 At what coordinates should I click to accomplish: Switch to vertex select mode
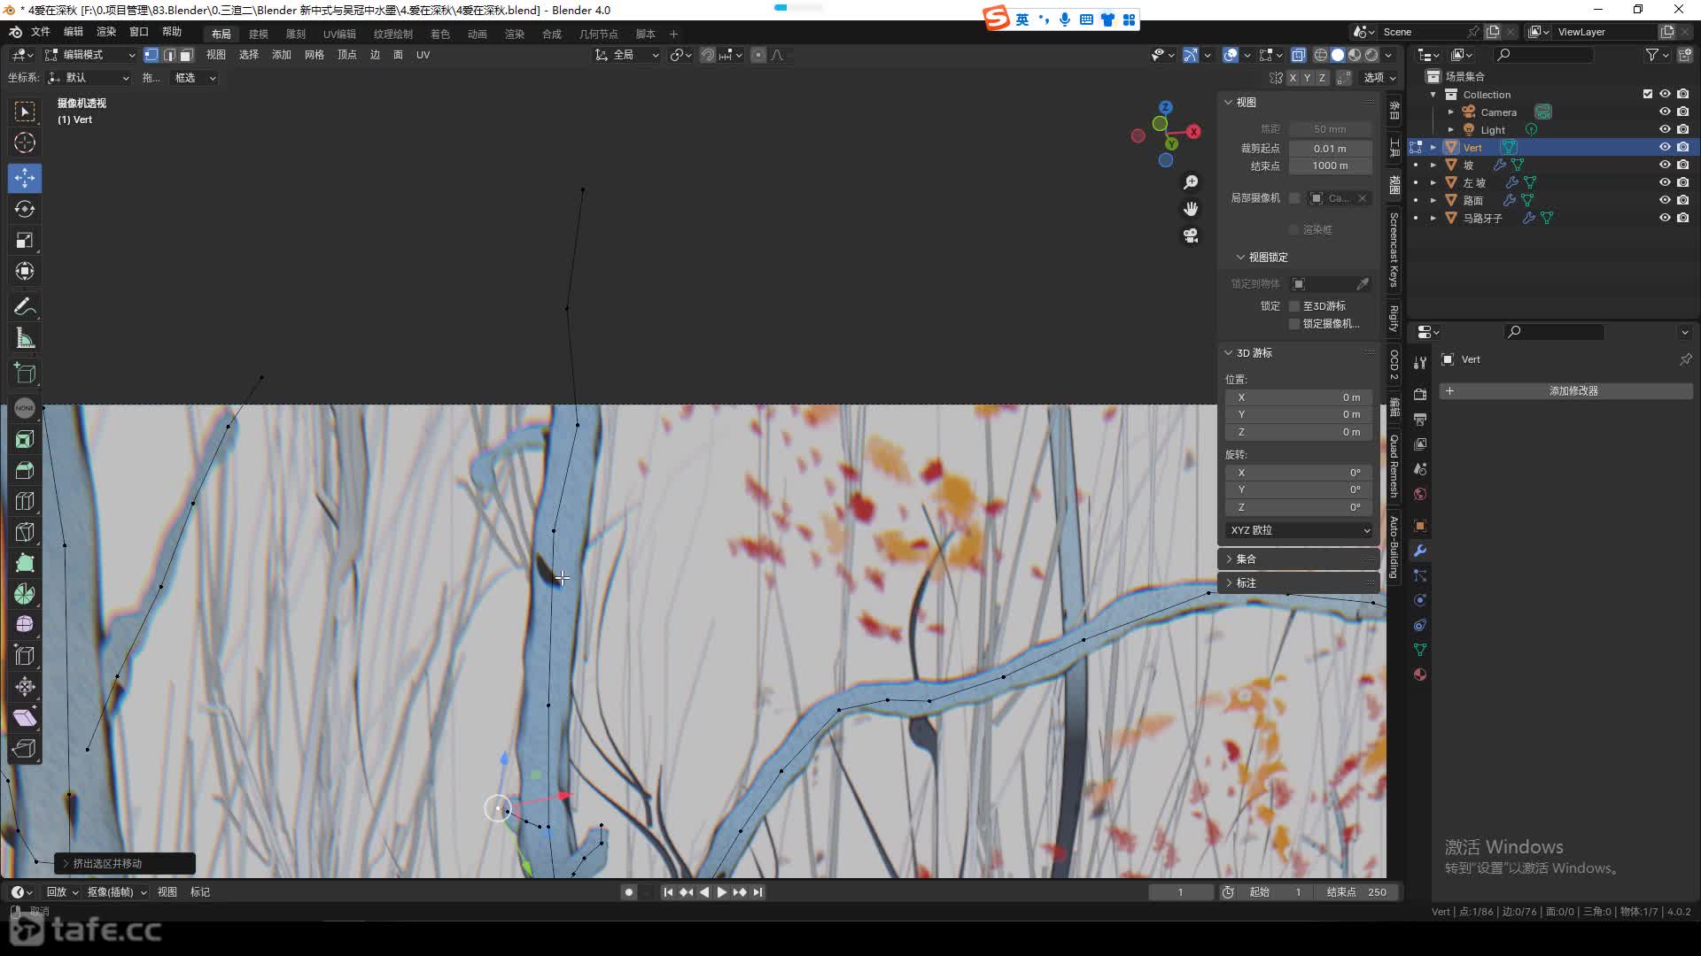[151, 55]
